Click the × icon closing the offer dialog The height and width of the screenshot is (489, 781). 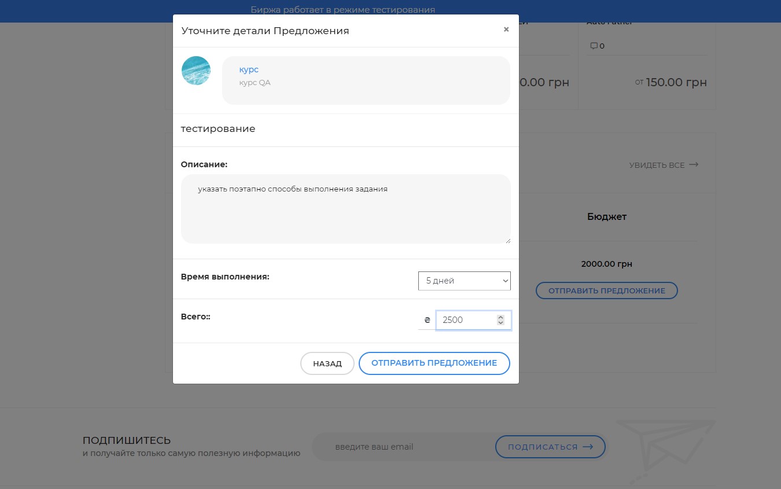pyautogui.click(x=506, y=29)
